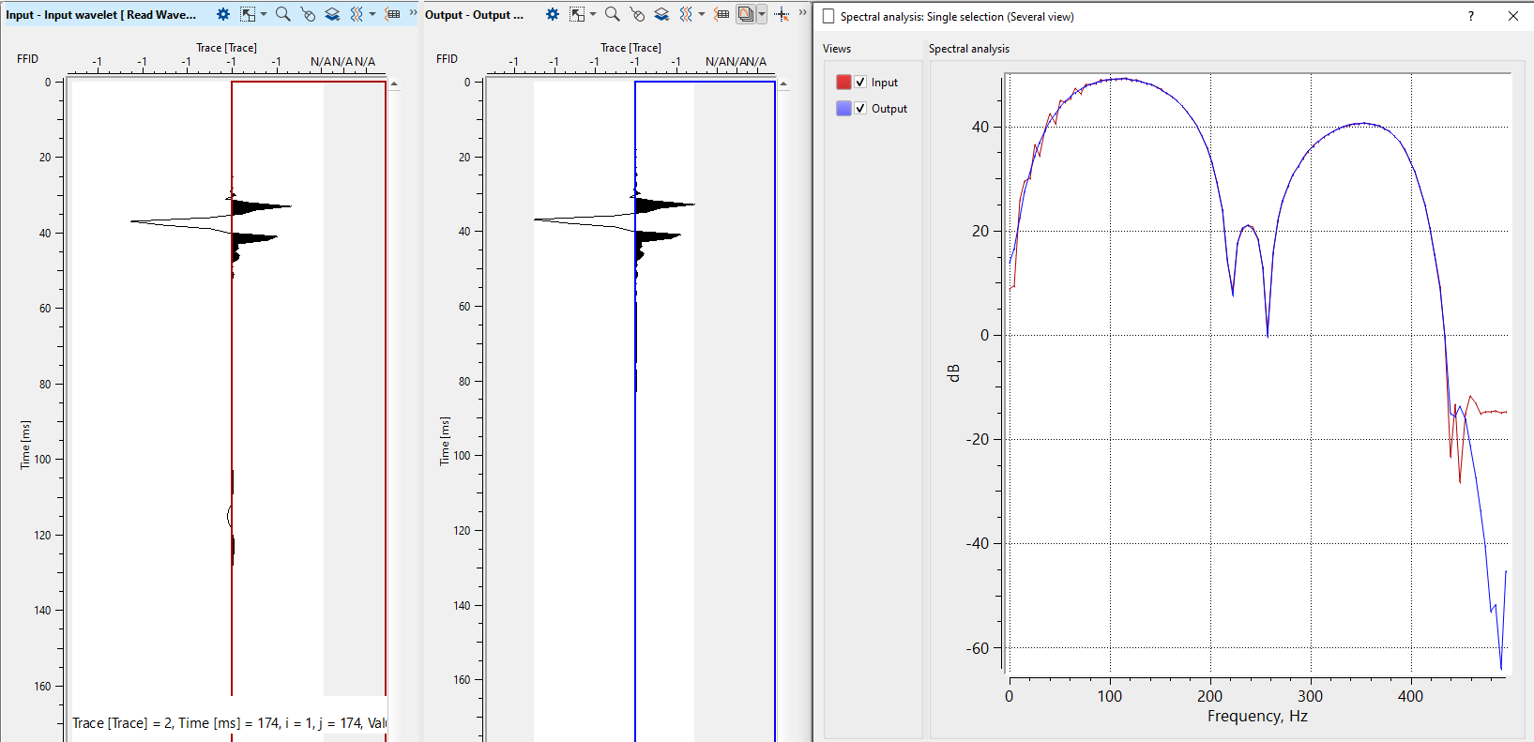This screenshot has width=1534, height=742.
Task: Toggle the spectral analysis button in Output toolbar
Action: click(745, 14)
